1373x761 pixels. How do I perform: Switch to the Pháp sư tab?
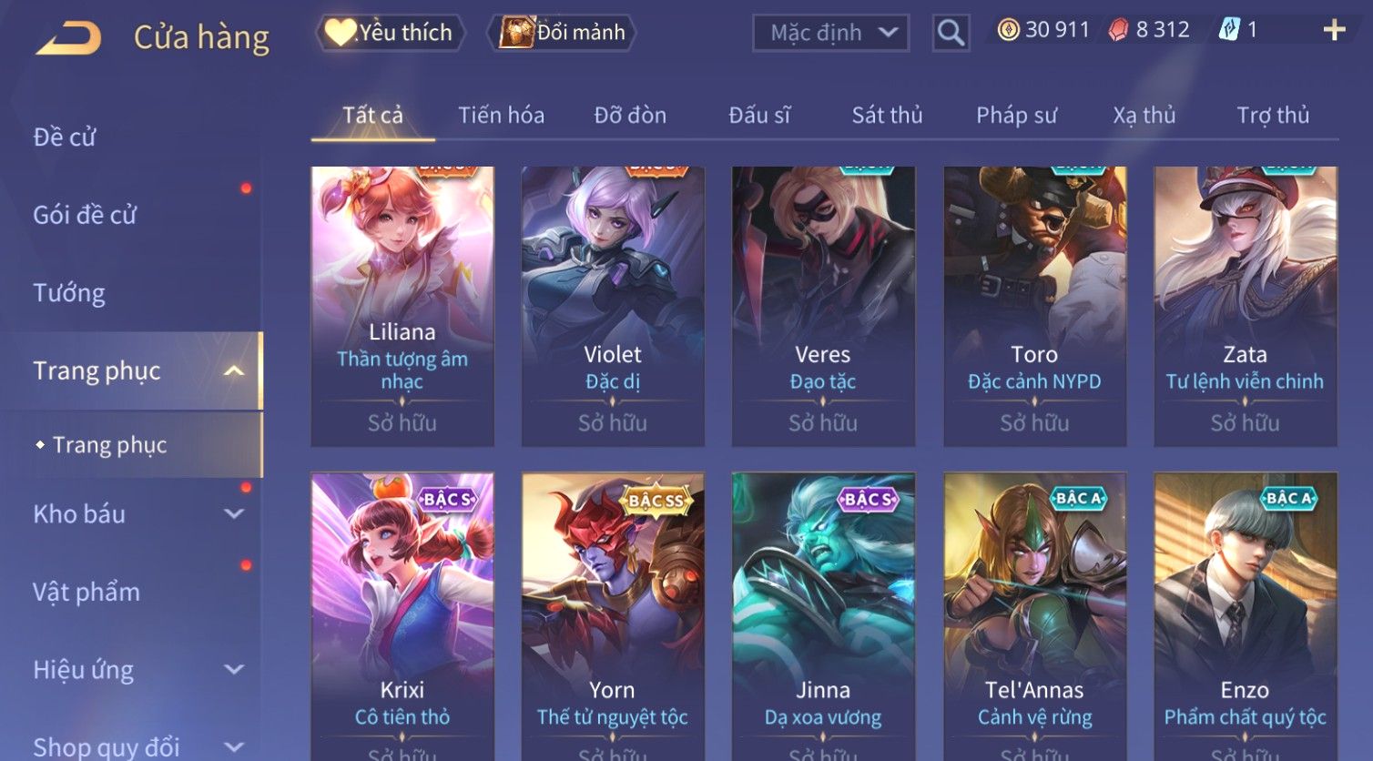pos(1016,116)
